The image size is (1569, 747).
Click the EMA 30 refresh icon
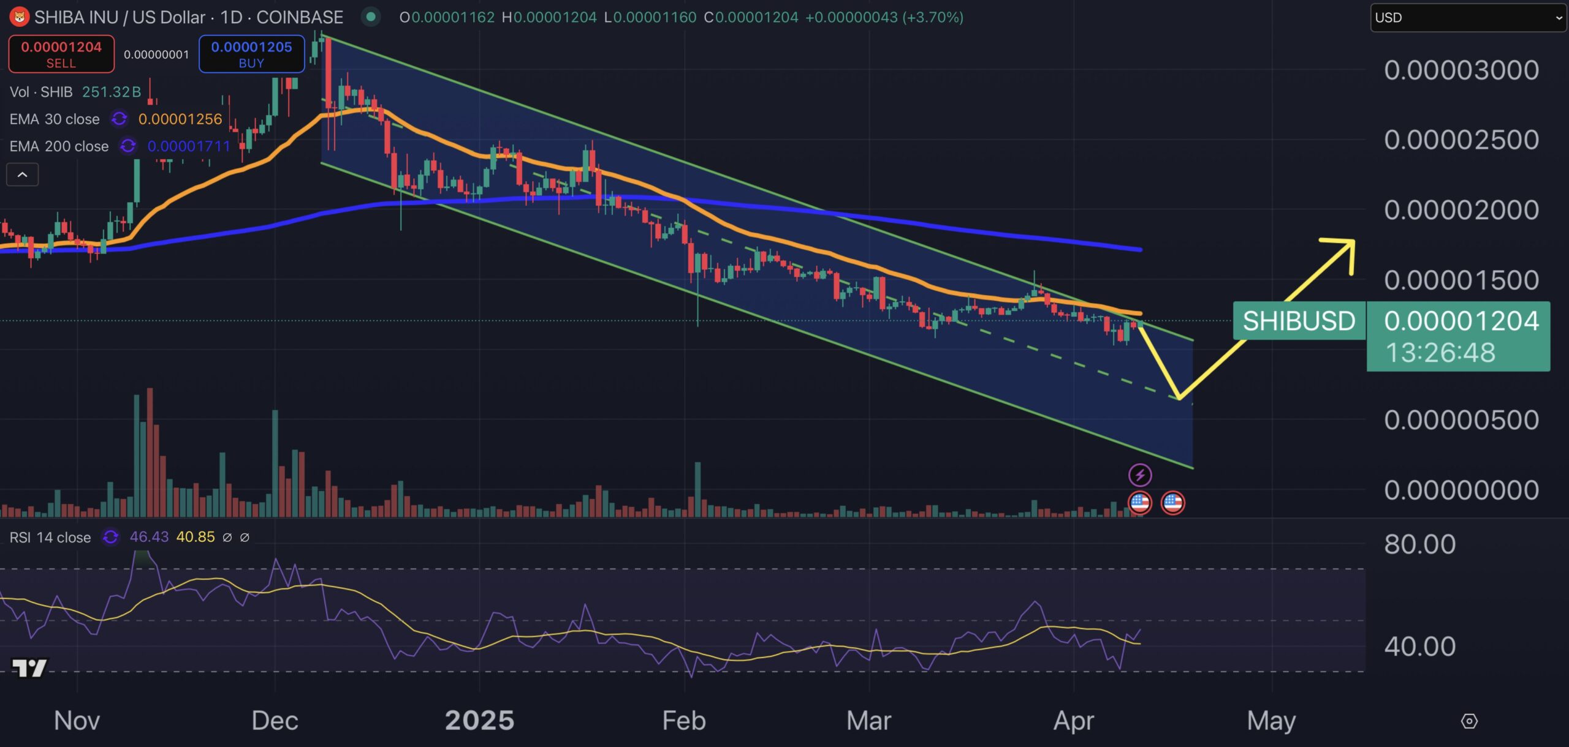tap(119, 119)
